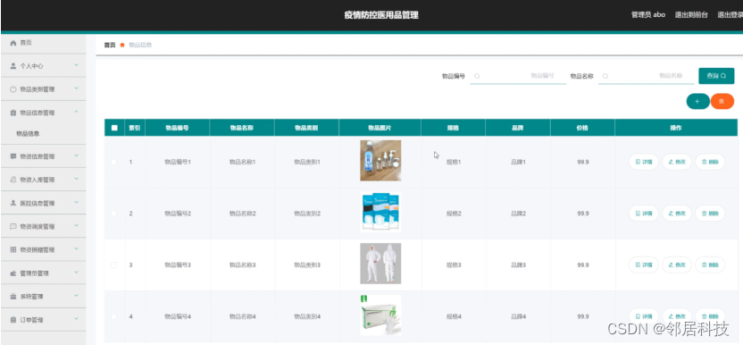Tick the checkbox for row 物品编号2
Image resolution: width=743 pixels, height=345 pixels.
tap(113, 214)
